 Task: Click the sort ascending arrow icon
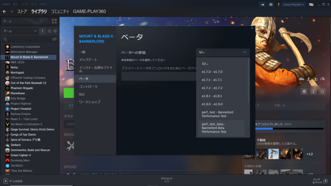tap(42, 31)
